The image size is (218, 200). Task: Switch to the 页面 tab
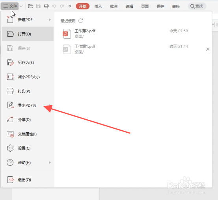pyautogui.click(x=145, y=6)
